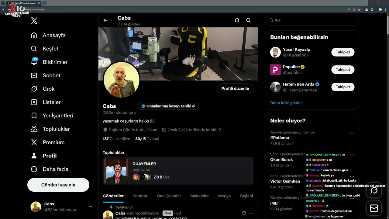Click the Gönderi yayınla button
The height and width of the screenshot is (219, 389).
58,185
